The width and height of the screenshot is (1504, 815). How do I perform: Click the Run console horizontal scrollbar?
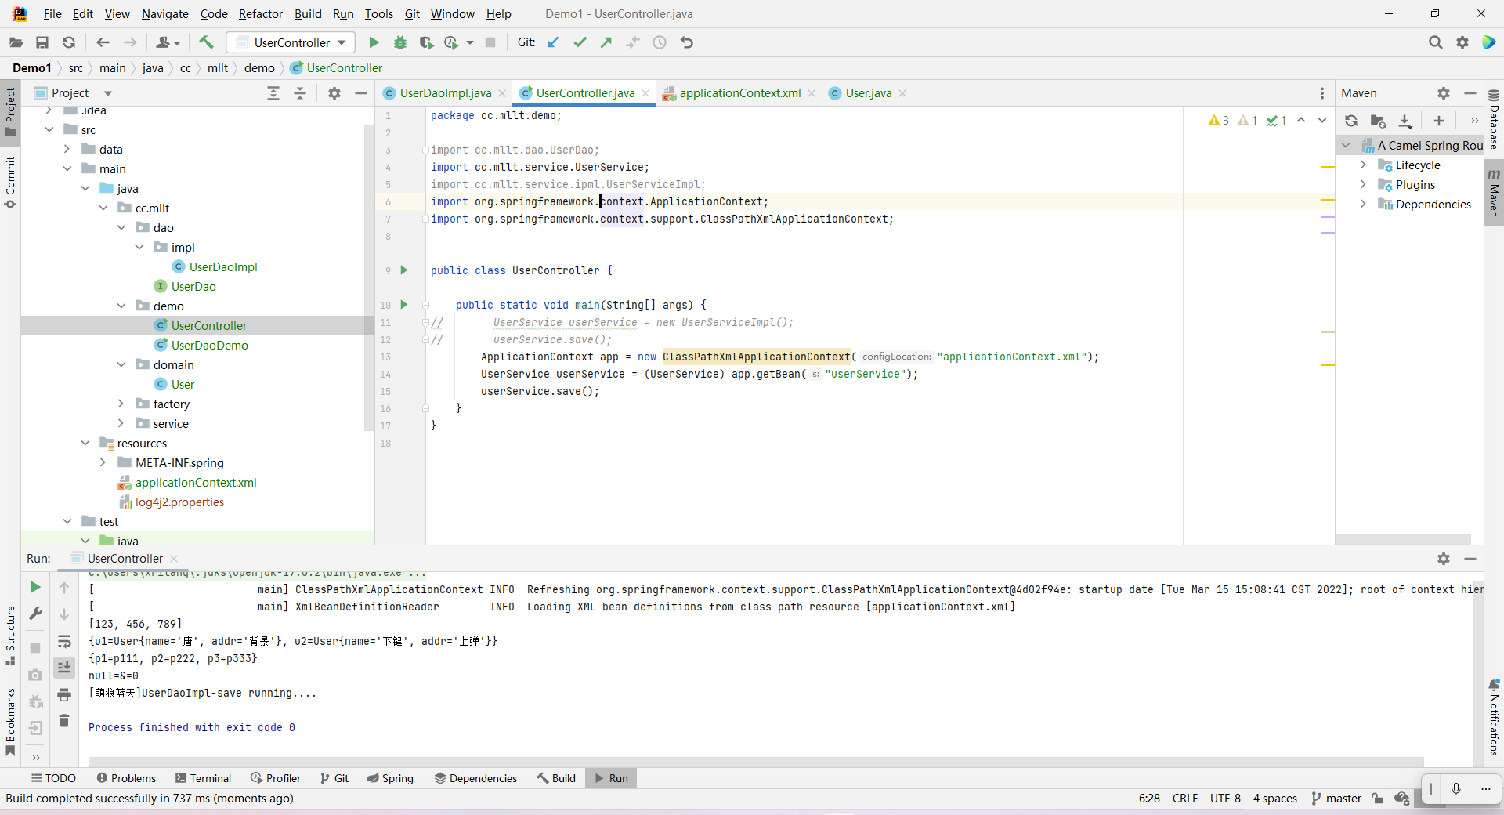click(x=756, y=762)
